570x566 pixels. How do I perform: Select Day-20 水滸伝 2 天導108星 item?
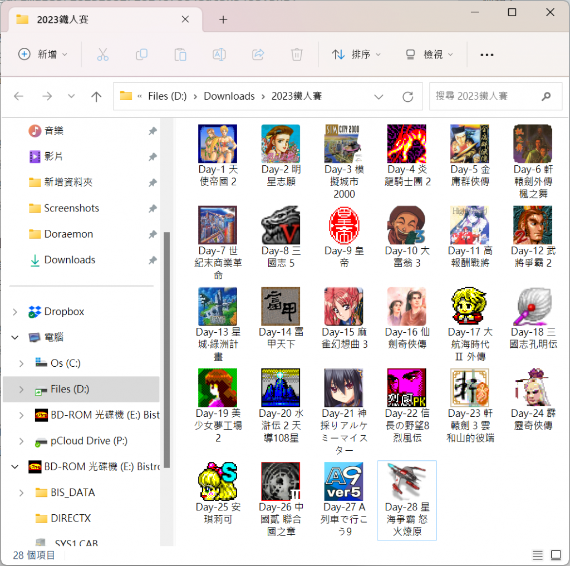(x=281, y=406)
